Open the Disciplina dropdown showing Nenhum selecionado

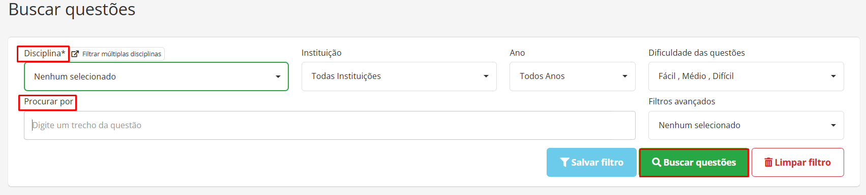coord(156,76)
